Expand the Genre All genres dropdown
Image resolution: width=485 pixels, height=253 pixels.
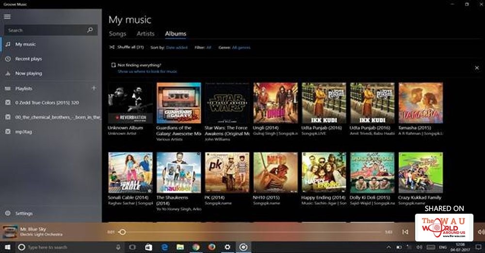(241, 47)
